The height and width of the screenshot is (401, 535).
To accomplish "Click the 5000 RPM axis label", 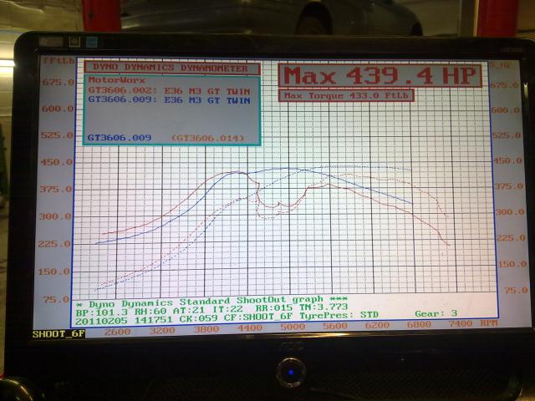I will (292, 327).
